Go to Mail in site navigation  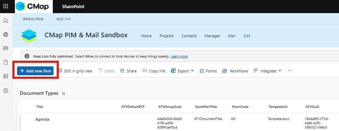232,36
